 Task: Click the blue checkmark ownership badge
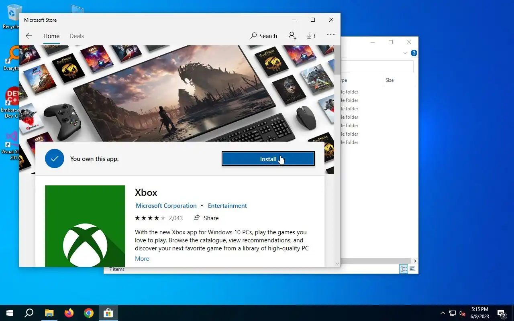55,158
